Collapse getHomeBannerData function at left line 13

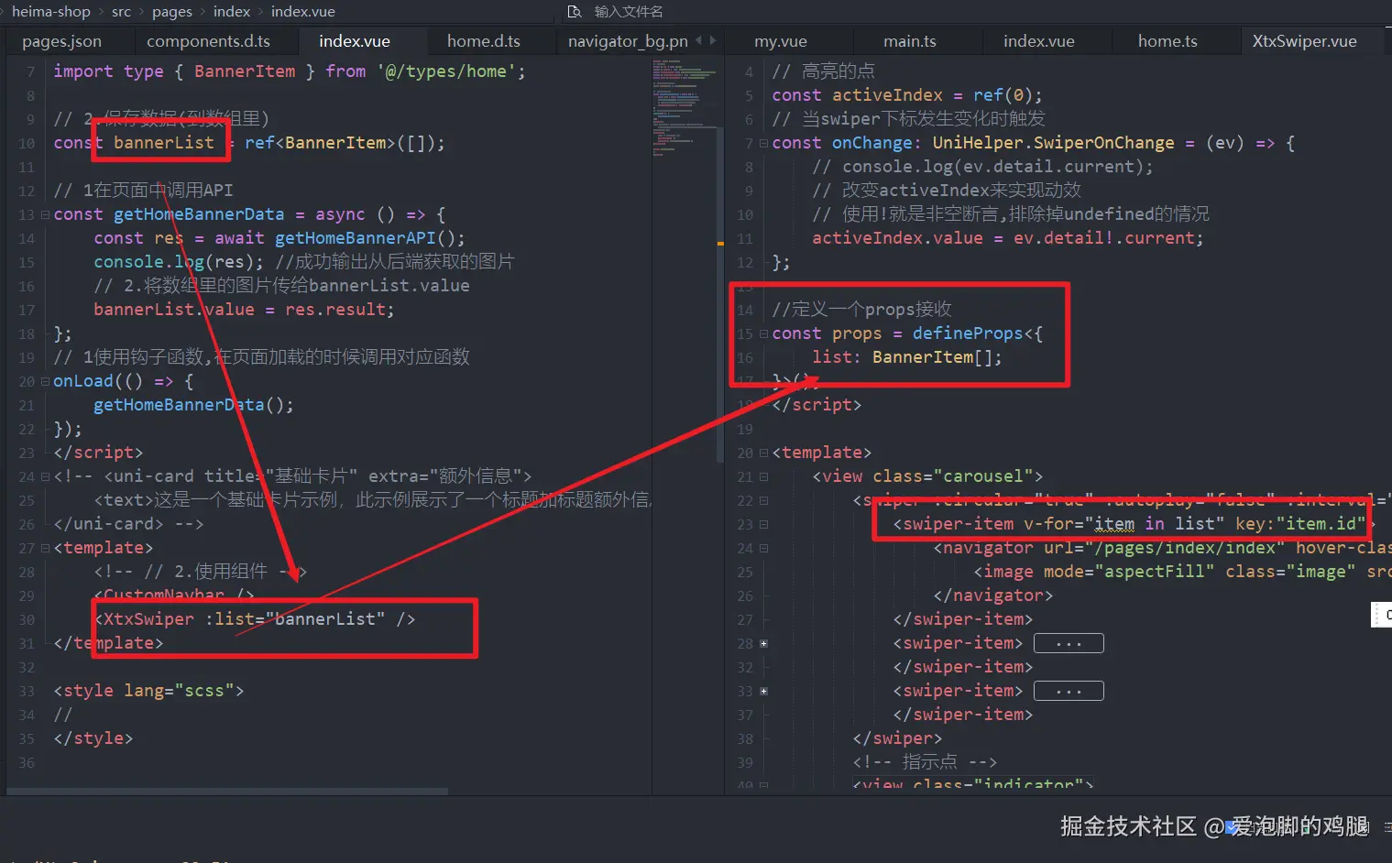click(44, 214)
